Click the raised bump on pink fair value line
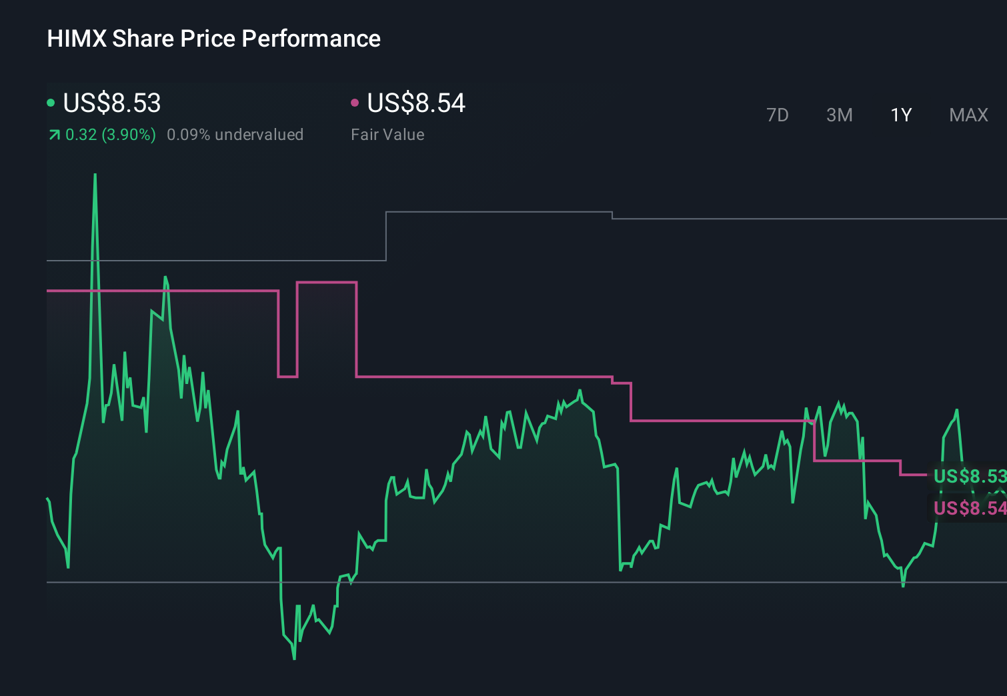Image resolution: width=1007 pixels, height=696 pixels. (327, 283)
